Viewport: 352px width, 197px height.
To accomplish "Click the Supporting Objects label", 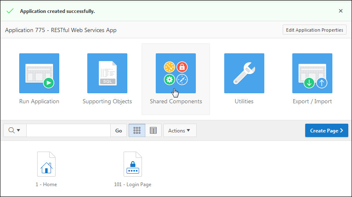I will pos(107,101).
